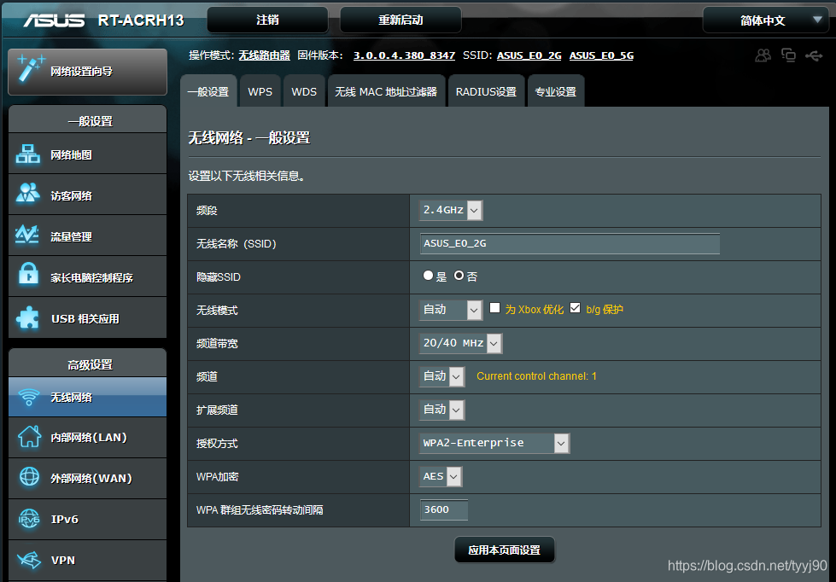Open the 扩展频道 自动 dropdown

pos(442,410)
